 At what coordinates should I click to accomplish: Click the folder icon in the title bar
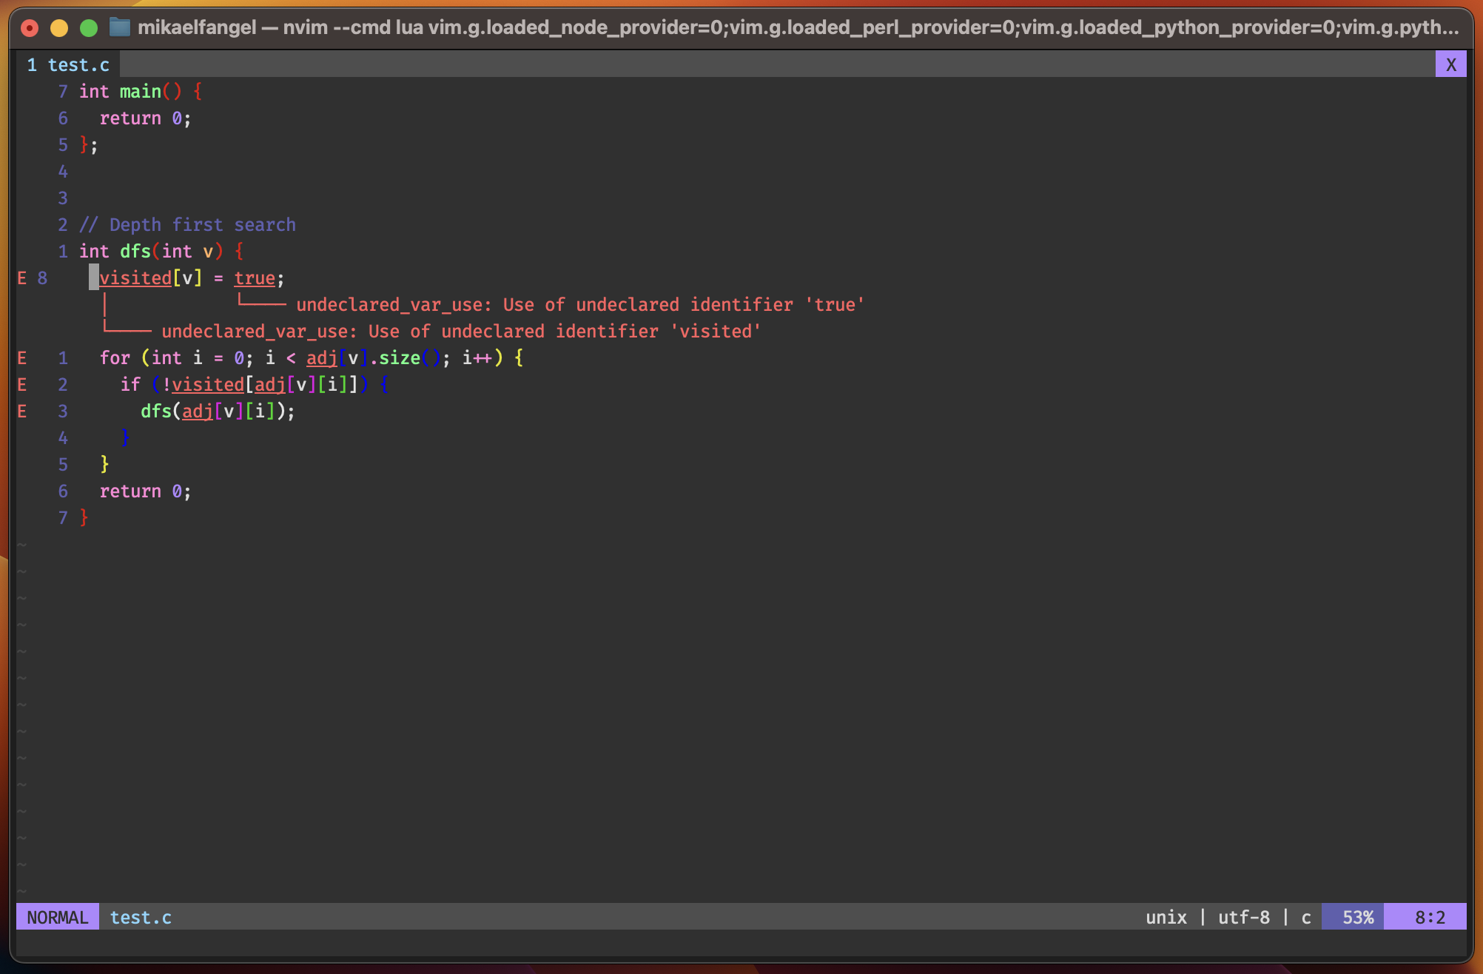[x=117, y=28]
